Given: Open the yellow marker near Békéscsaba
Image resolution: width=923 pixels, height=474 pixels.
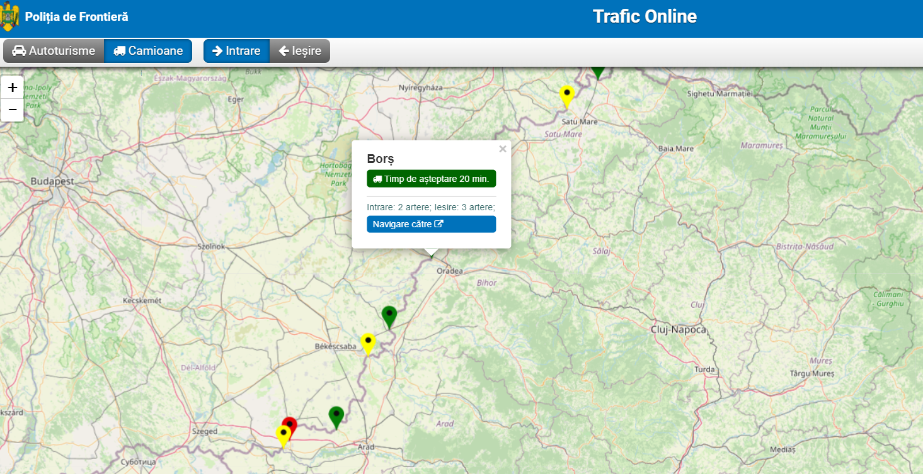Looking at the screenshot, I should [368, 343].
